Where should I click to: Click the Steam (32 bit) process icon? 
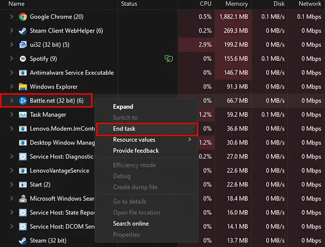[23, 241]
